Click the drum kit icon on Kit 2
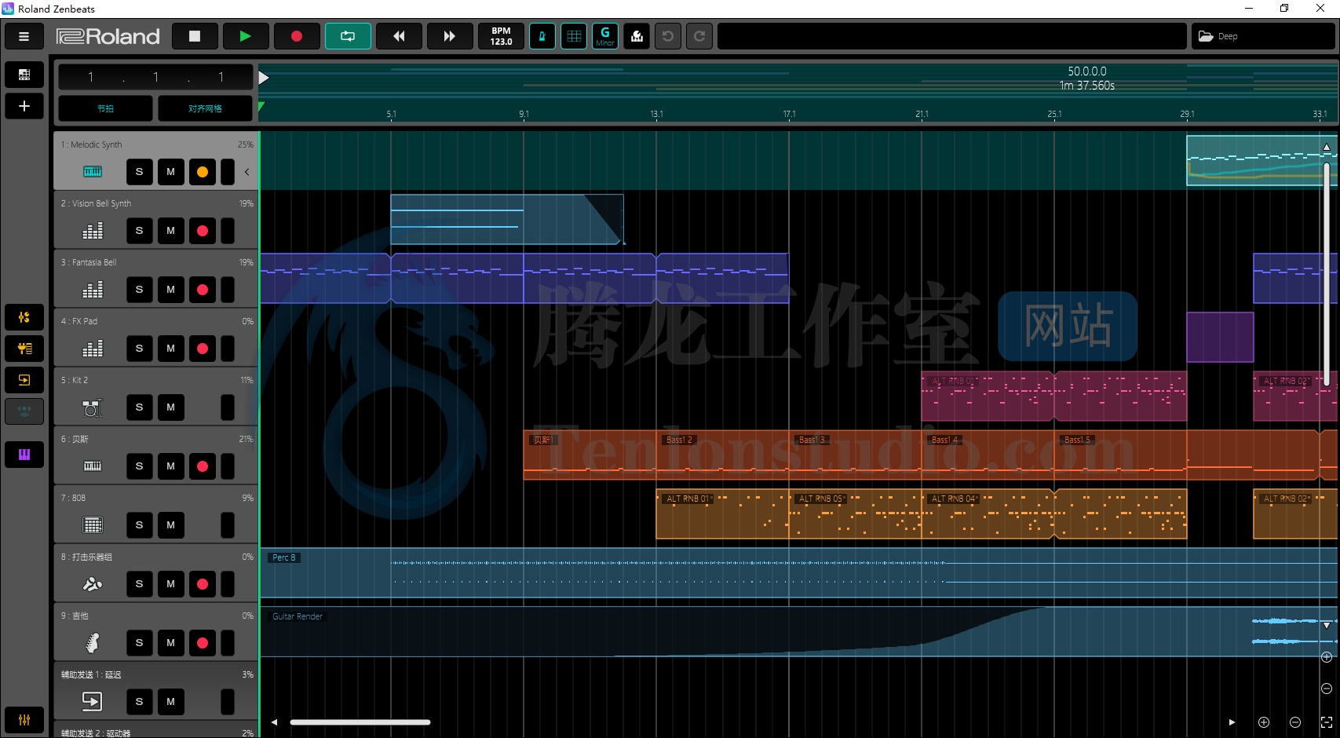This screenshot has width=1340, height=738. [93, 407]
